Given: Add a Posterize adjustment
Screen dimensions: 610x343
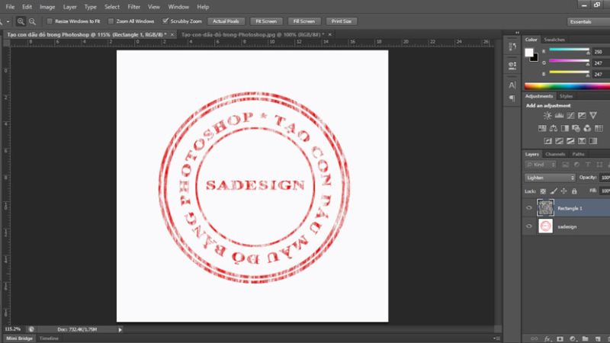Looking at the screenshot, I should [x=559, y=141].
